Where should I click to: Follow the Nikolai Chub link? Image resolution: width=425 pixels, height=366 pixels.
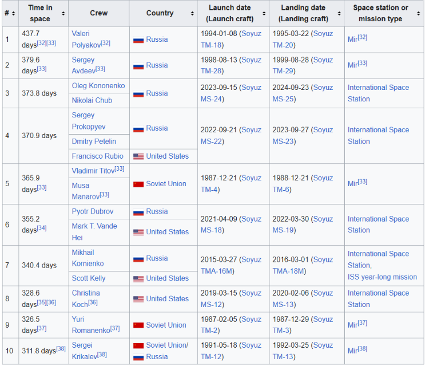[x=92, y=100]
